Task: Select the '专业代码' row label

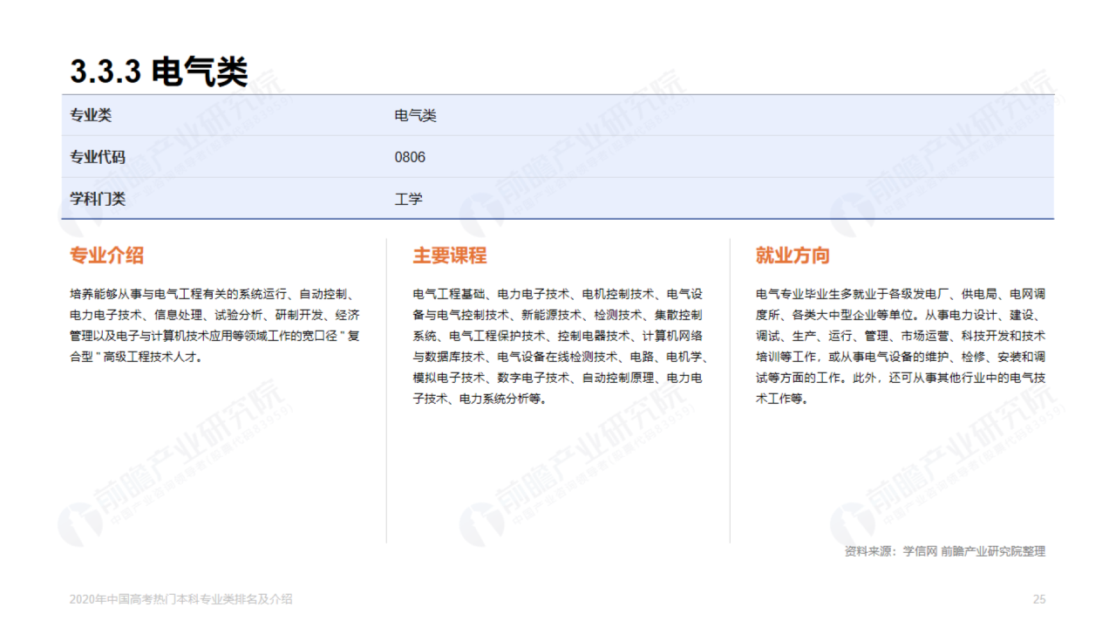Action: (98, 157)
